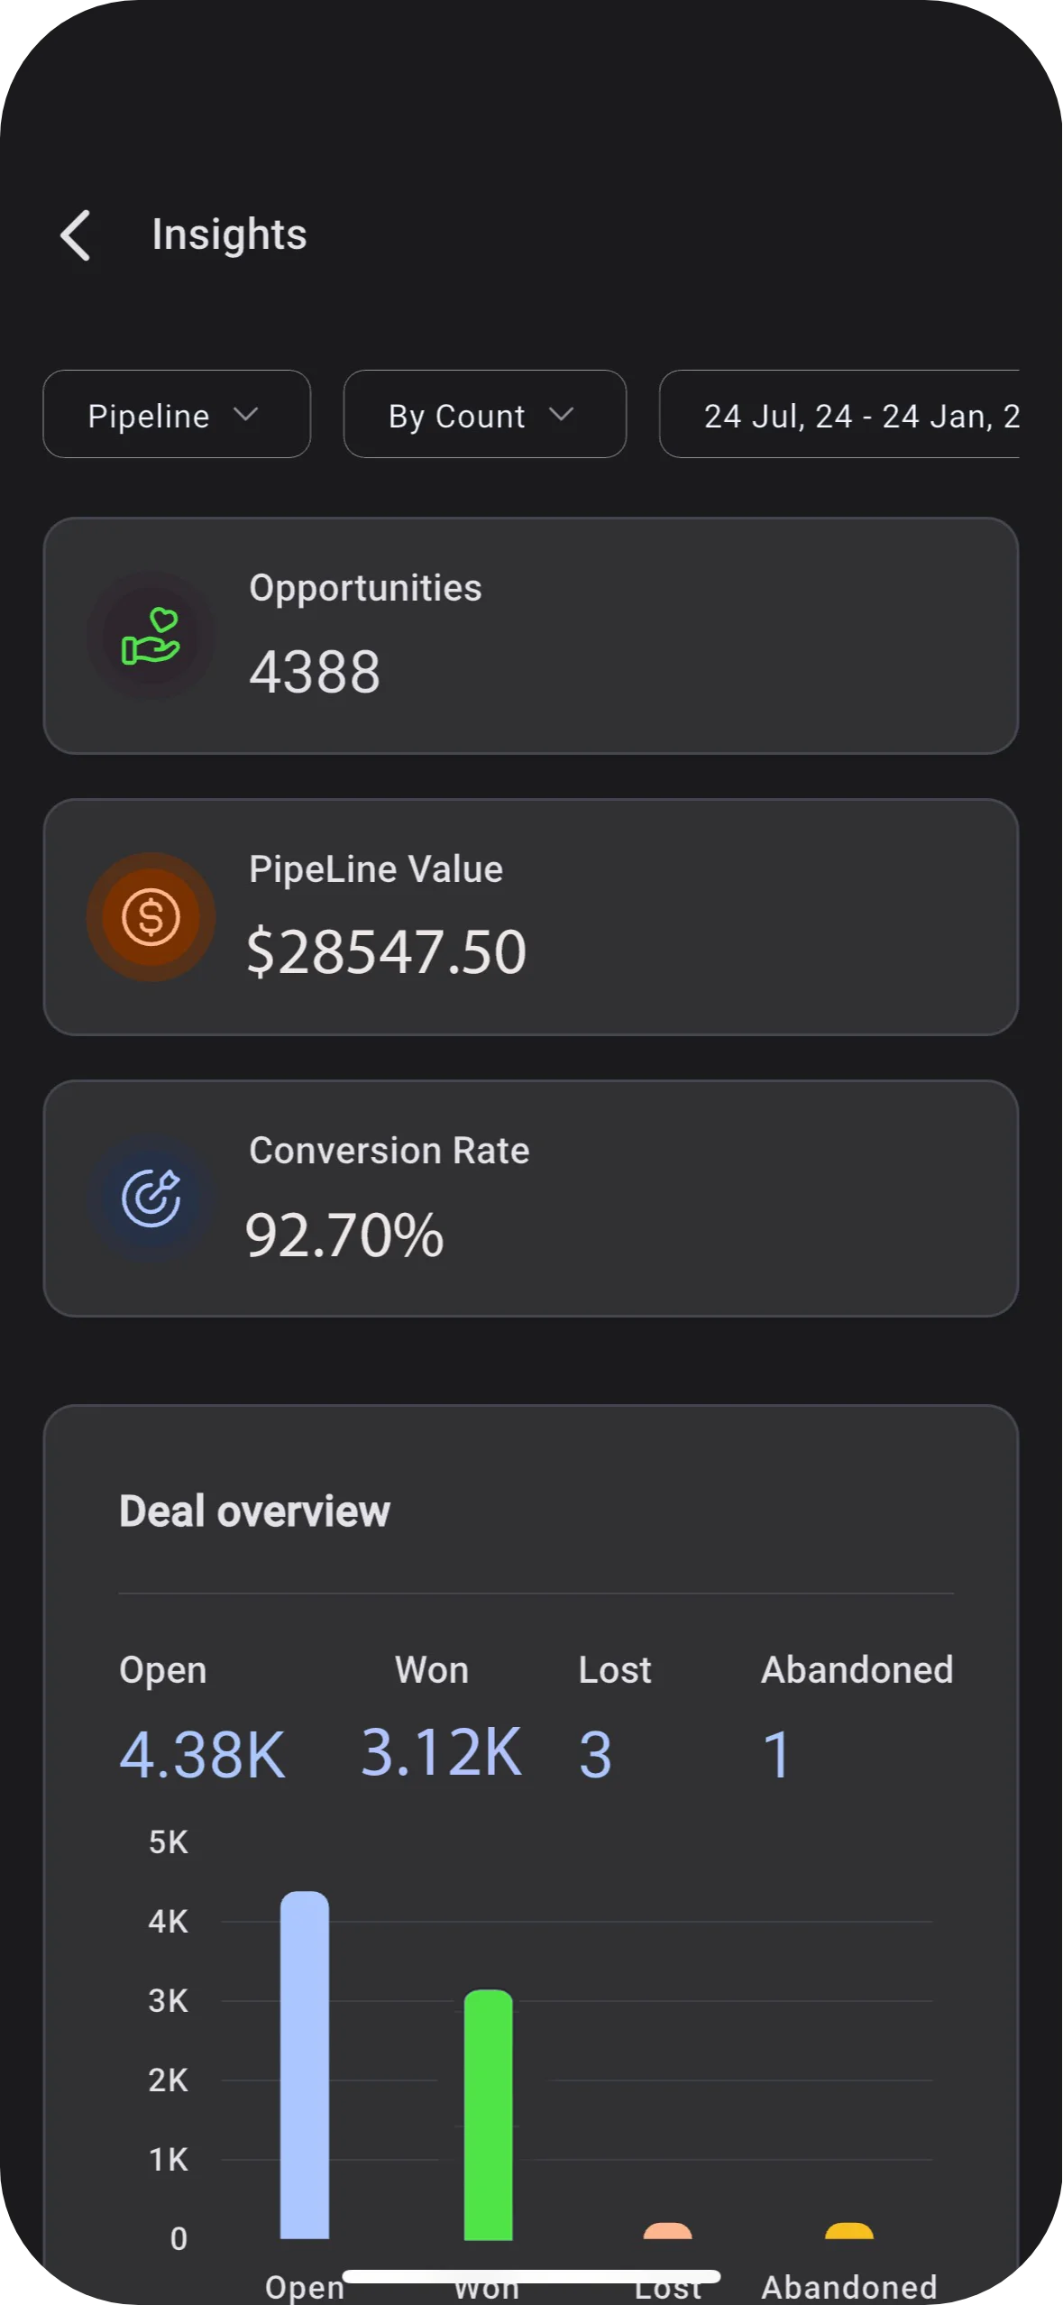Open the Pipeline dropdown
Screen dimensions: 1063x2305
177,414
